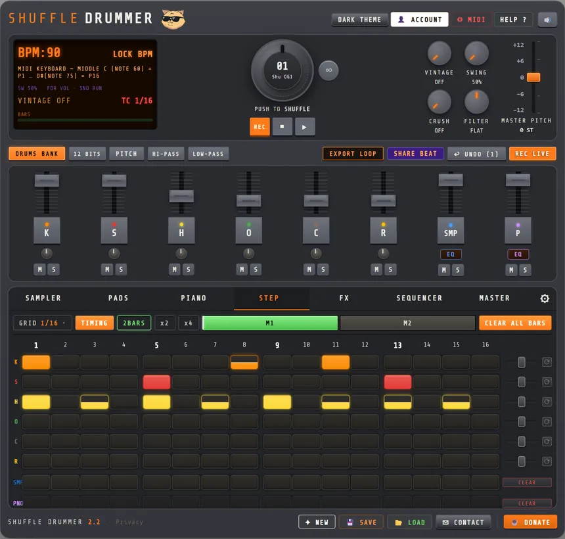Mute the S snare channel
Viewport: 565px width, 539px height.
click(107, 269)
